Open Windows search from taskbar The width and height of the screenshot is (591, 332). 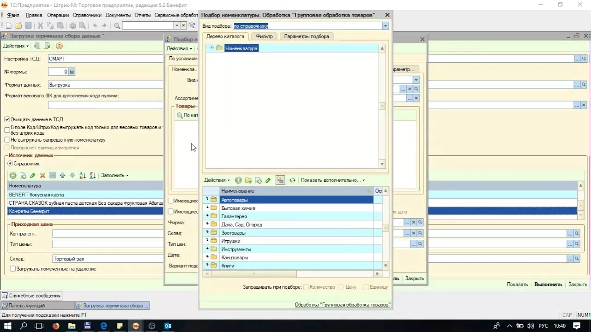24,326
